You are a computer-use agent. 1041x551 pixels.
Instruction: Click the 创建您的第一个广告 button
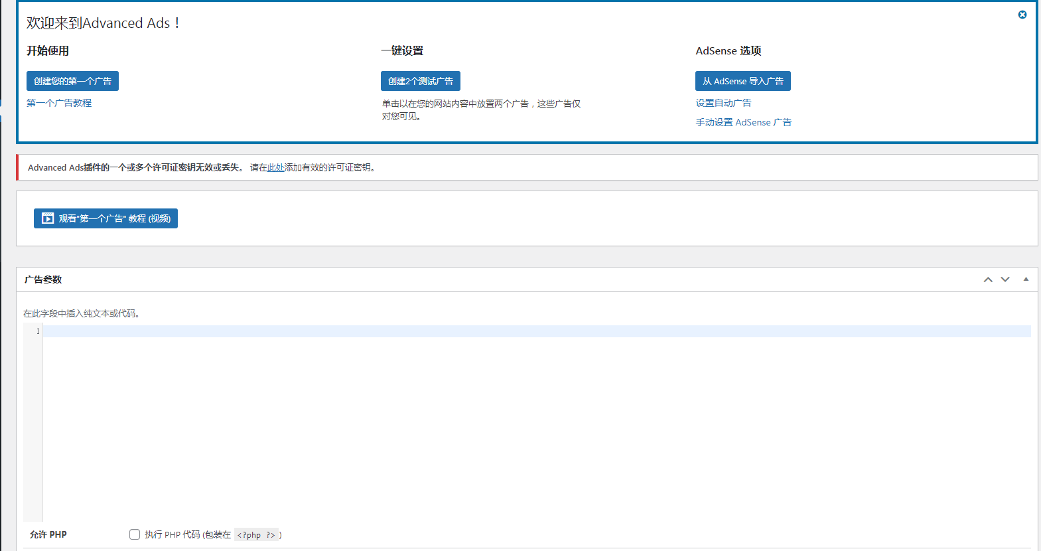[x=72, y=81]
